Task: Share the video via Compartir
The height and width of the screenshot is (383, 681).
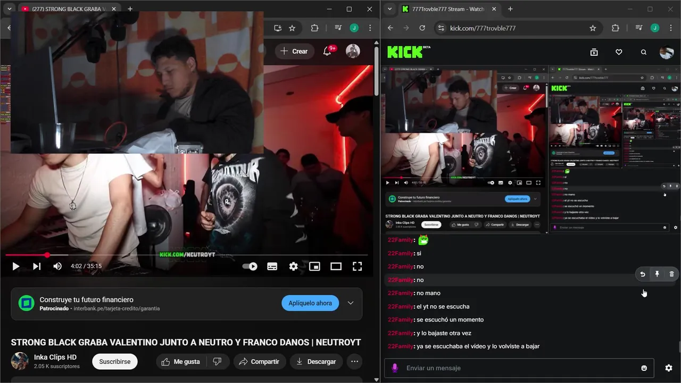Action: [x=259, y=362]
